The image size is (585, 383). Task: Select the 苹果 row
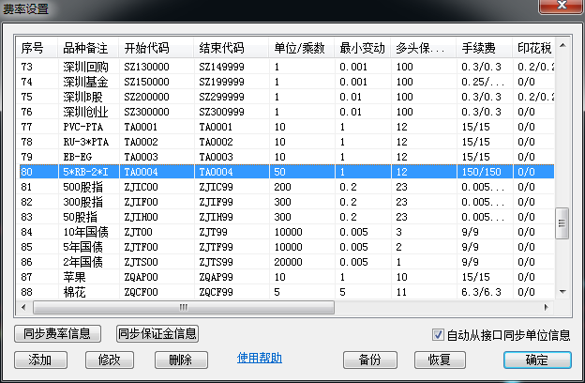coord(287,277)
